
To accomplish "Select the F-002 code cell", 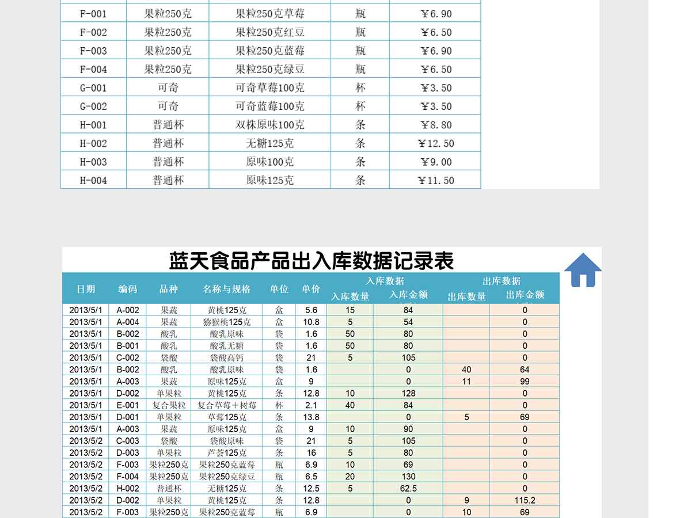I will point(93,32).
